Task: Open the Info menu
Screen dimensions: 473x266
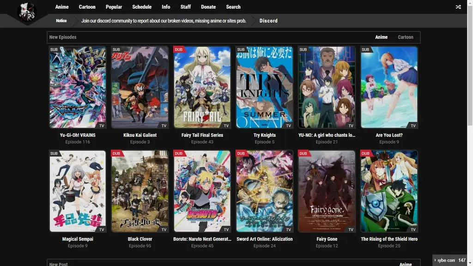Action: point(166,6)
